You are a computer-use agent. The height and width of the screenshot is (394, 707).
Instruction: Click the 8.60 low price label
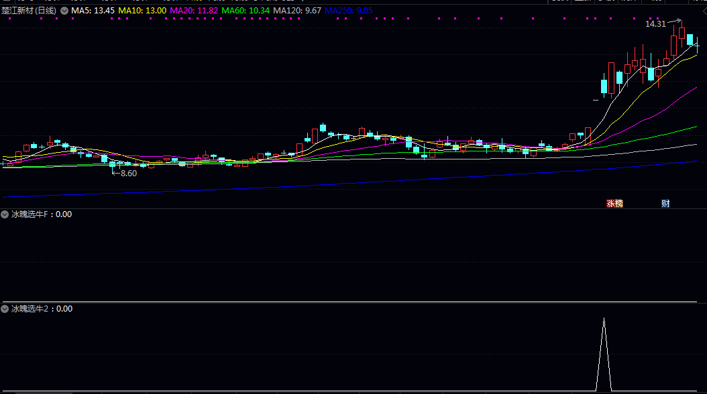pyautogui.click(x=127, y=174)
